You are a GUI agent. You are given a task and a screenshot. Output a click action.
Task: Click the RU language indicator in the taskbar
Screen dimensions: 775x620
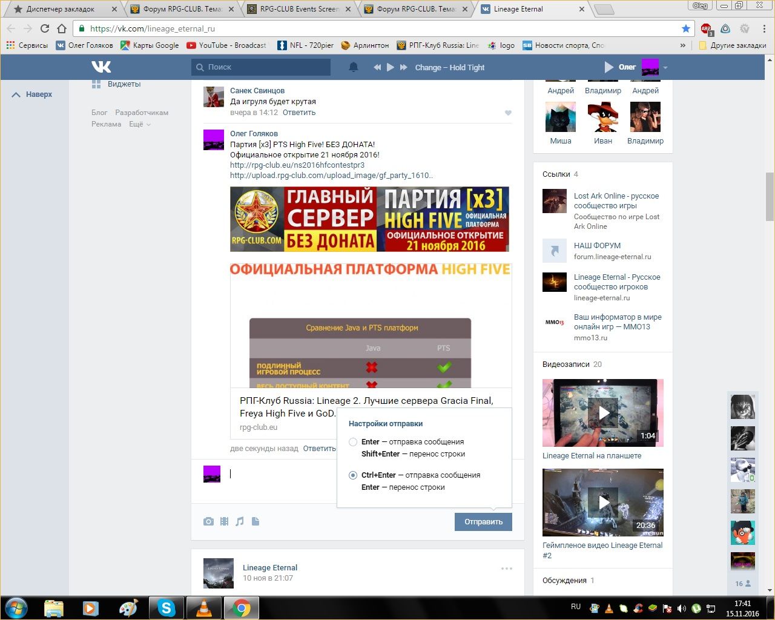pyautogui.click(x=576, y=606)
